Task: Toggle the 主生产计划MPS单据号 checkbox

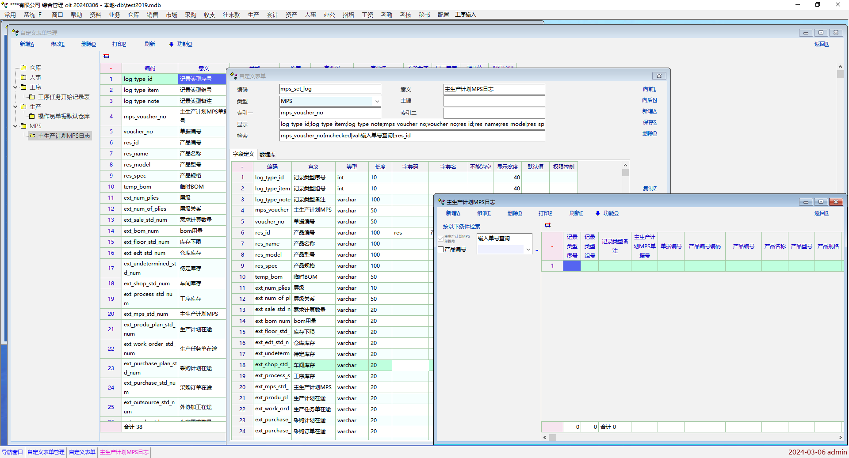Action: (x=440, y=238)
